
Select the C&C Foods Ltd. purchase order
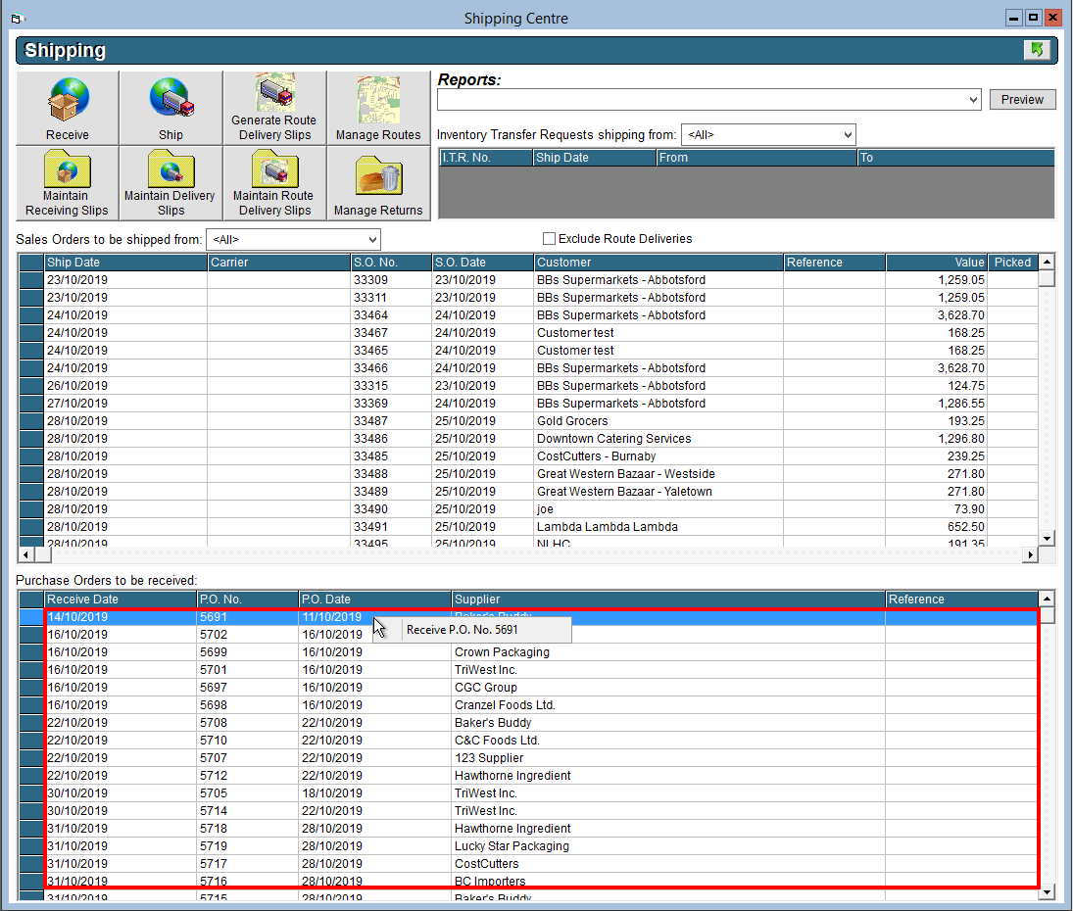click(x=528, y=741)
